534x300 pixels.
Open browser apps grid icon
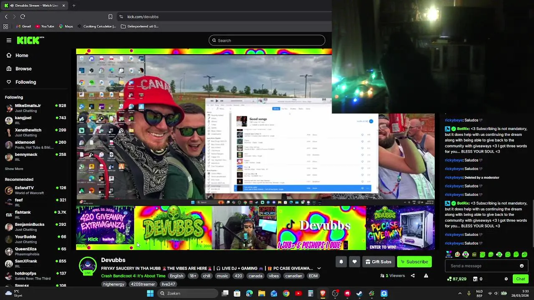click(6, 26)
